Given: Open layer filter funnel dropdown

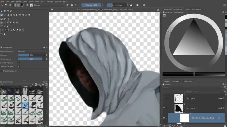Looking at the screenshot, I should [225, 88].
